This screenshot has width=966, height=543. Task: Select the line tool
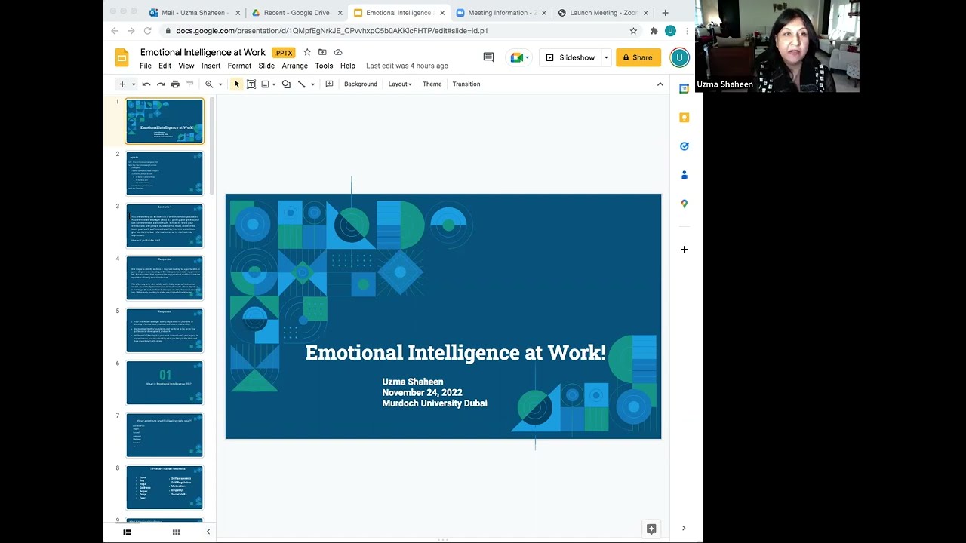302,84
